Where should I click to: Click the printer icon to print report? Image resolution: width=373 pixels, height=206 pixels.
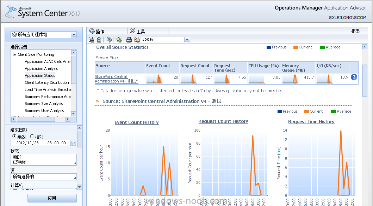[x=129, y=40]
